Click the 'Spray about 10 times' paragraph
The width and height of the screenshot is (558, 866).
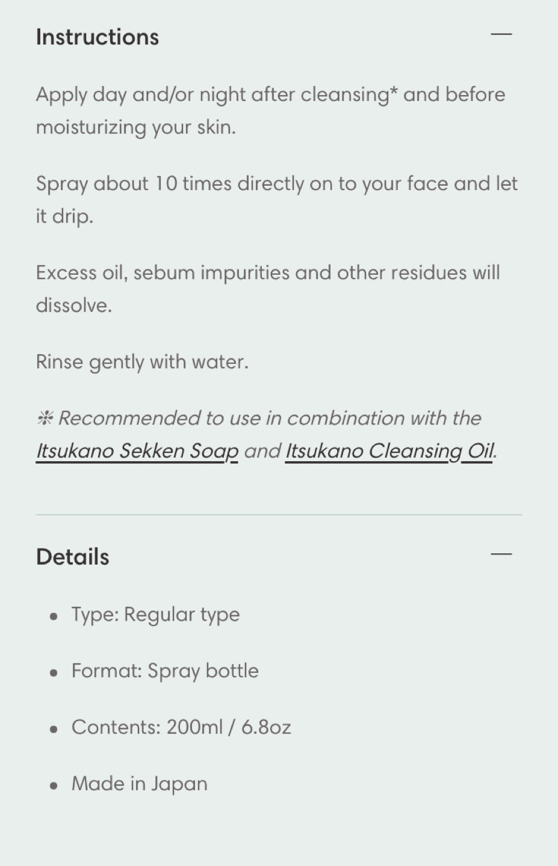(x=277, y=200)
